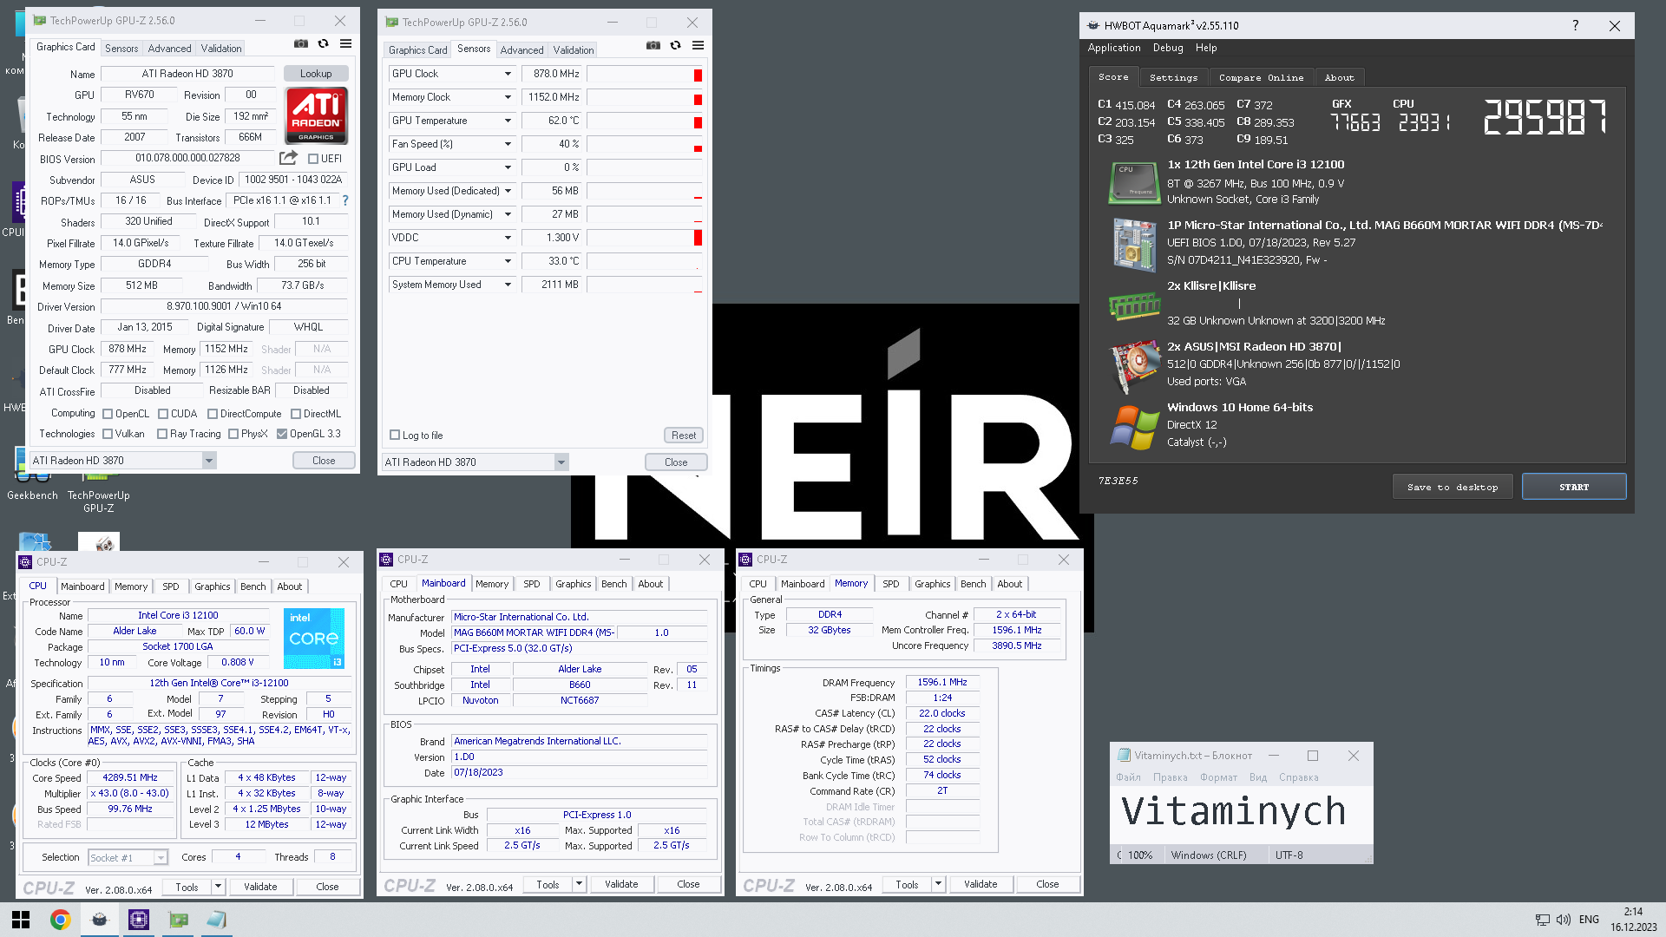Screen dimensions: 1666x937
Task: Enable the Log to file checkbox
Action: tap(395, 436)
